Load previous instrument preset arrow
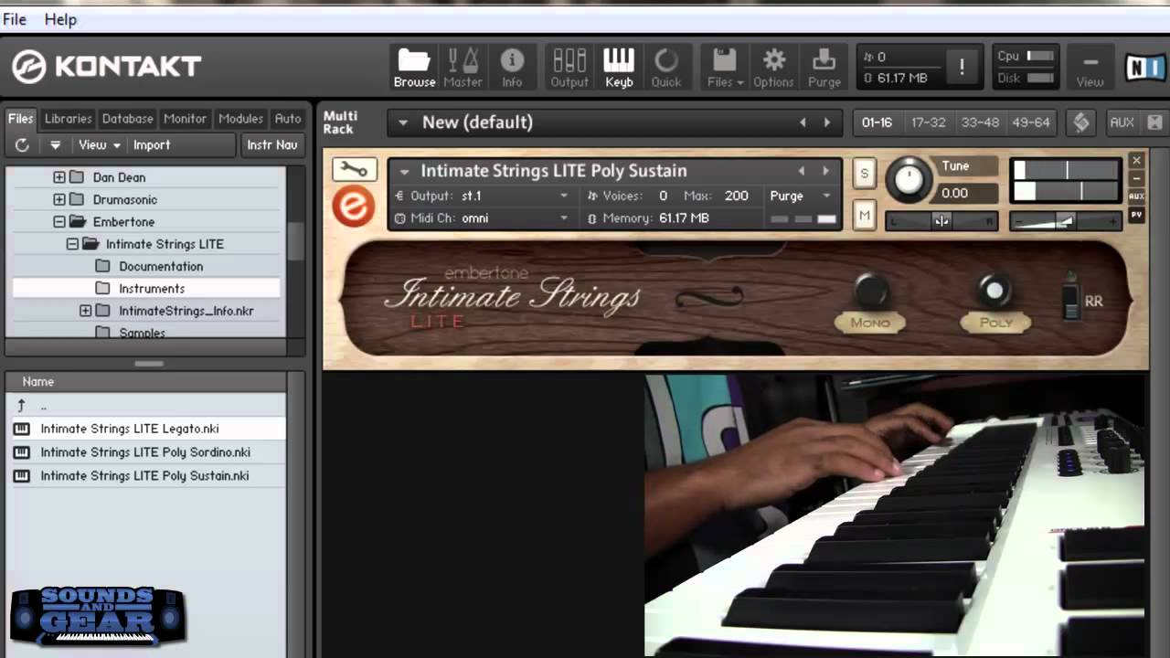 [x=801, y=171]
